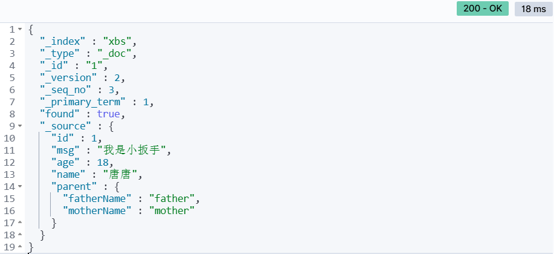
Task: Click the true value of found
Action: (109, 114)
